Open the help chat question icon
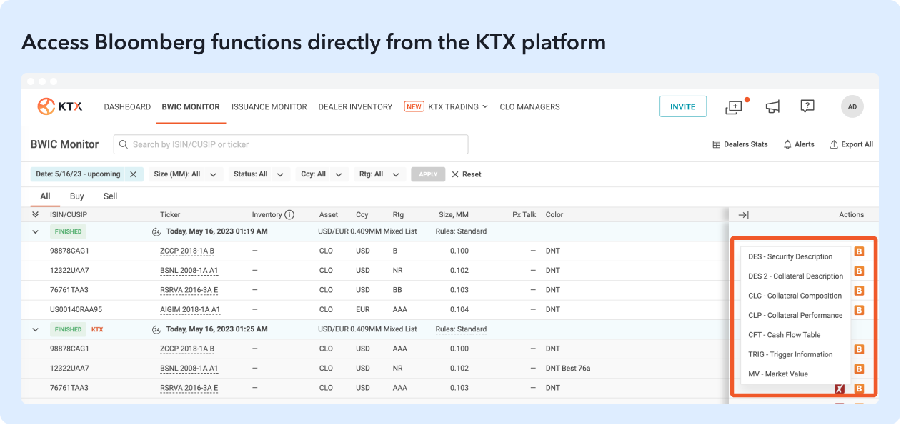901x425 pixels. [x=807, y=106]
